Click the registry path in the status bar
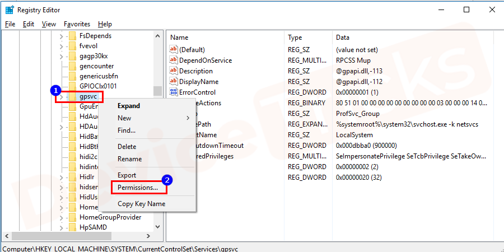This screenshot has height=252, width=504. (x=121, y=249)
